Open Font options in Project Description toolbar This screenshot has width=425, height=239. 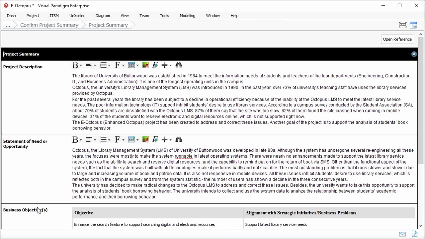[119, 65]
